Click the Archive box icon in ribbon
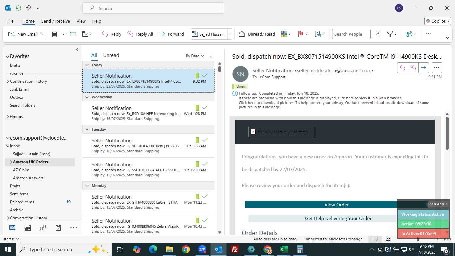 [x=73, y=34]
